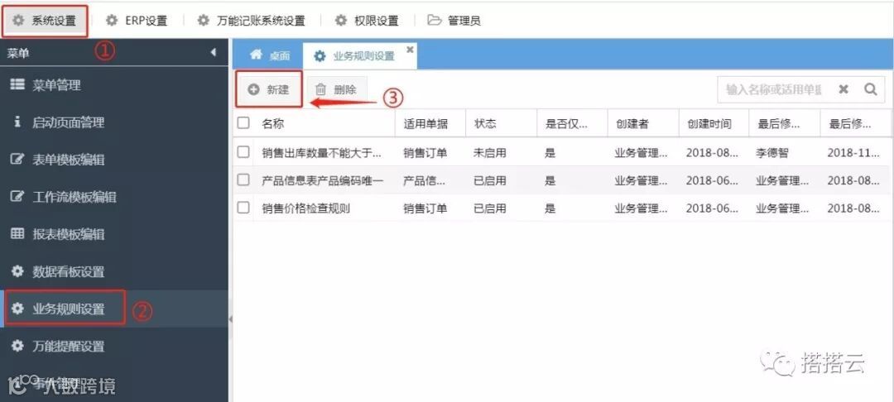The height and width of the screenshot is (402, 894).
Task: Clear the search field with the X icon
Action: coord(844,89)
